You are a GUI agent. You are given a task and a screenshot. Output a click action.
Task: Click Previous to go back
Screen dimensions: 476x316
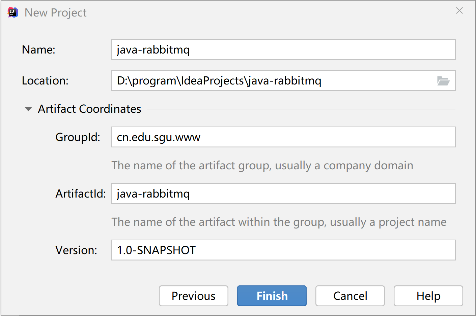point(193,296)
